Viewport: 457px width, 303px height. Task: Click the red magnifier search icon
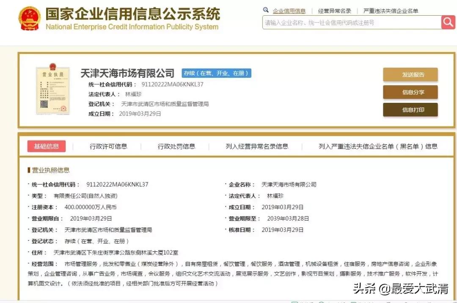448,22
